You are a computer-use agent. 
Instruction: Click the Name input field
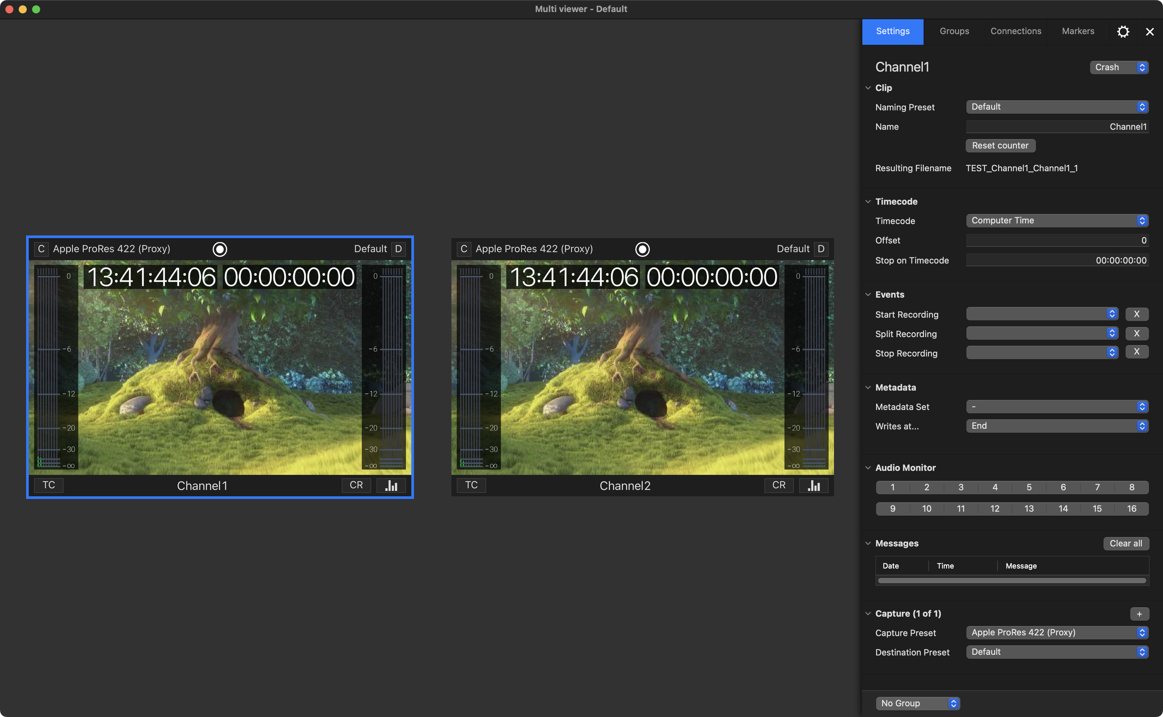pos(1057,127)
